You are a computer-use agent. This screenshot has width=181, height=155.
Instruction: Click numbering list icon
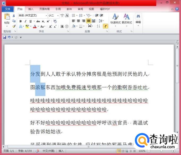pos(81,15)
